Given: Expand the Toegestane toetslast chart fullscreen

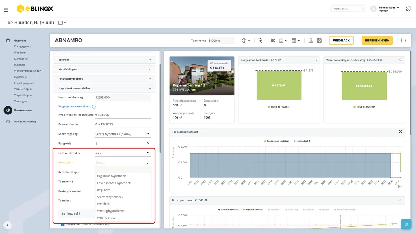Looking at the screenshot, I should pyautogui.click(x=400, y=132).
